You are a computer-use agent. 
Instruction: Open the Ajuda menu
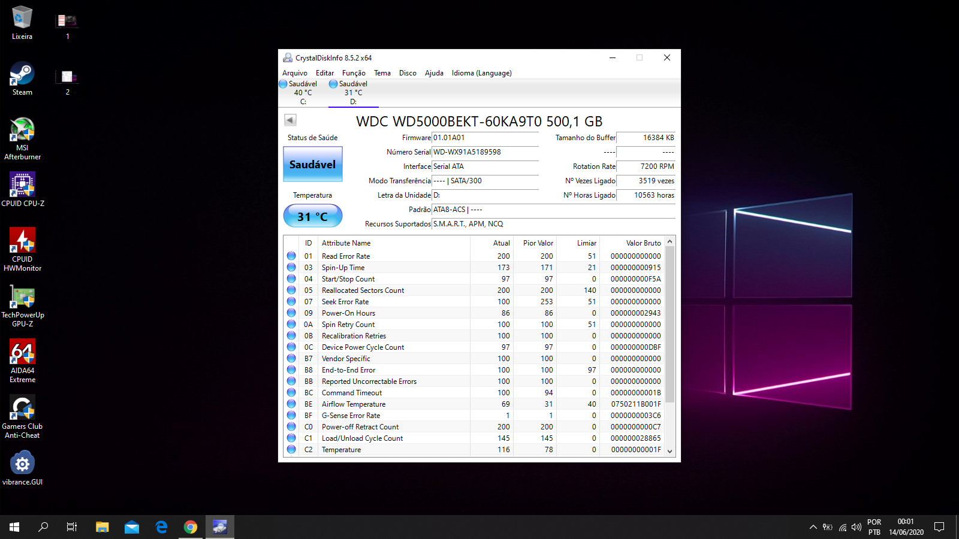click(434, 73)
